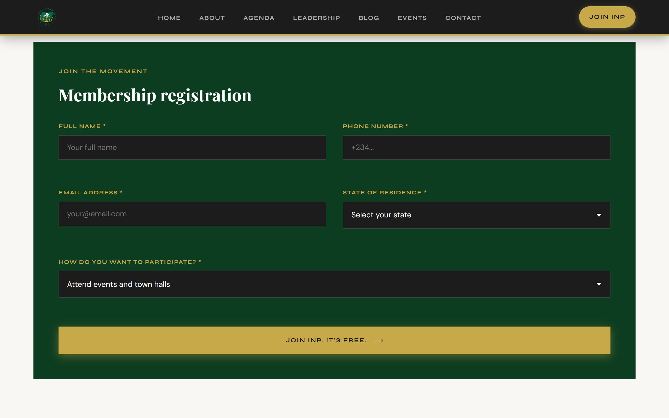Open the participation type dropdown

tap(334, 284)
